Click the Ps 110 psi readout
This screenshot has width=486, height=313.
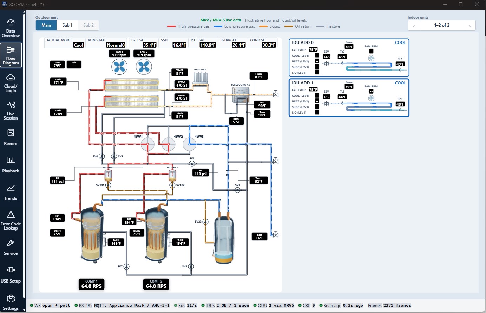pyautogui.click(x=201, y=172)
